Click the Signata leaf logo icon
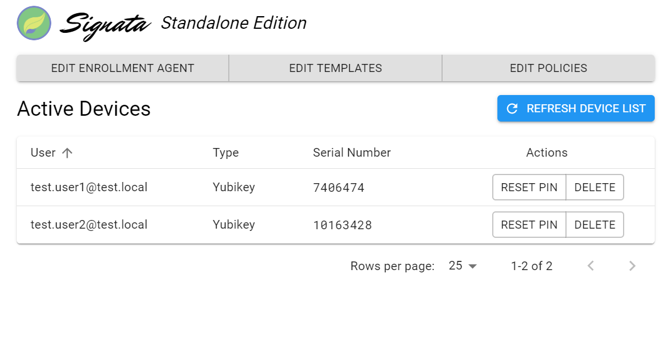Image resolution: width=668 pixels, height=349 pixels. (x=34, y=24)
